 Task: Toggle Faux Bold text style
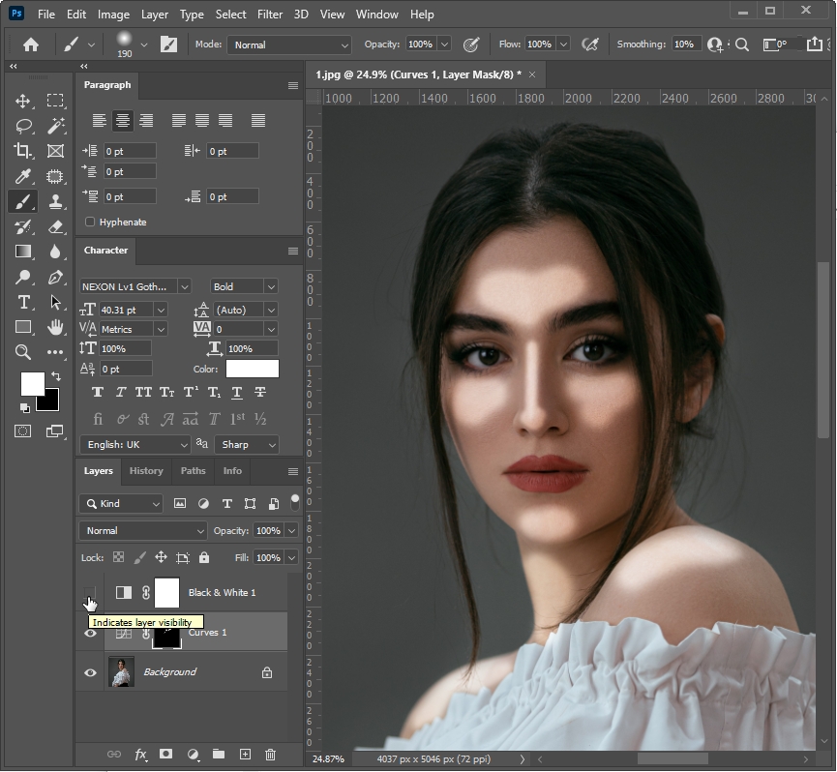pyautogui.click(x=97, y=393)
